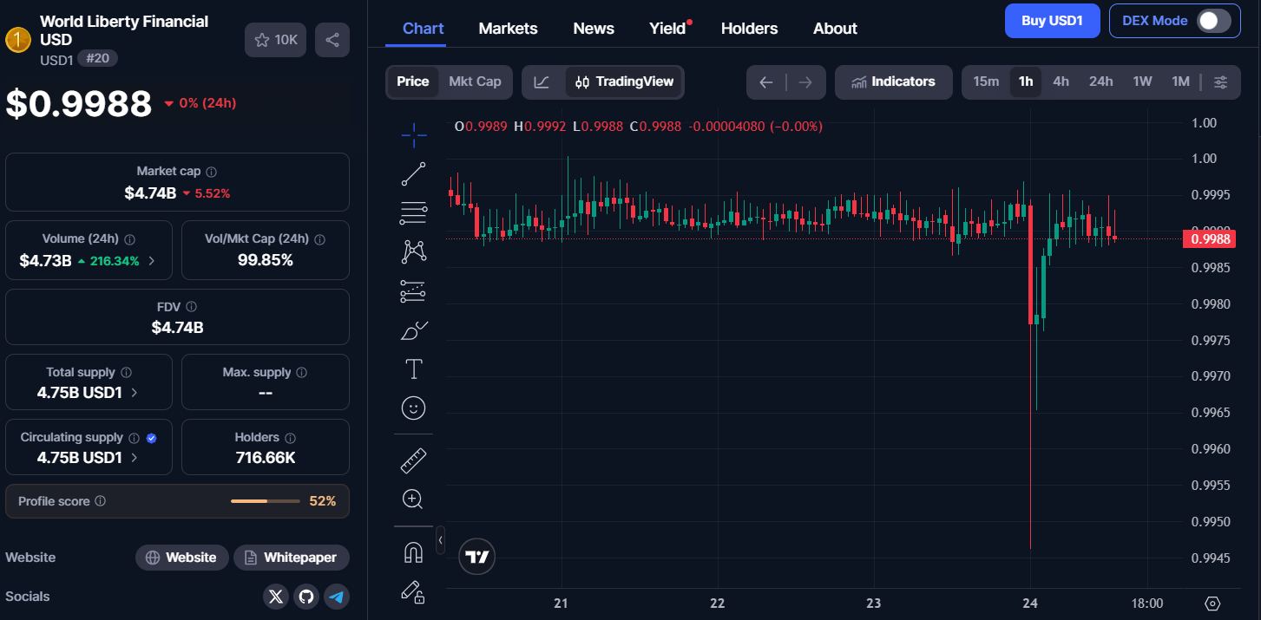Click the Max. supply info icon
Screen dimensions: 1261x620
pyautogui.click(x=301, y=372)
